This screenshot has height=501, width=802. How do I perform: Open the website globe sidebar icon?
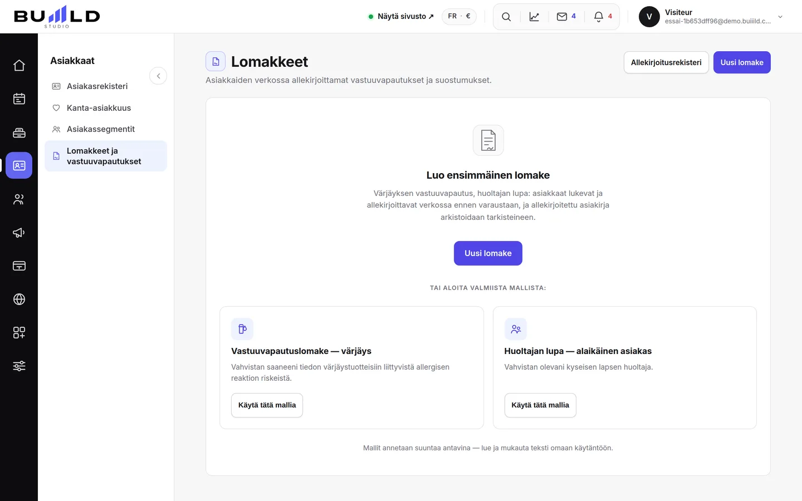(19, 299)
